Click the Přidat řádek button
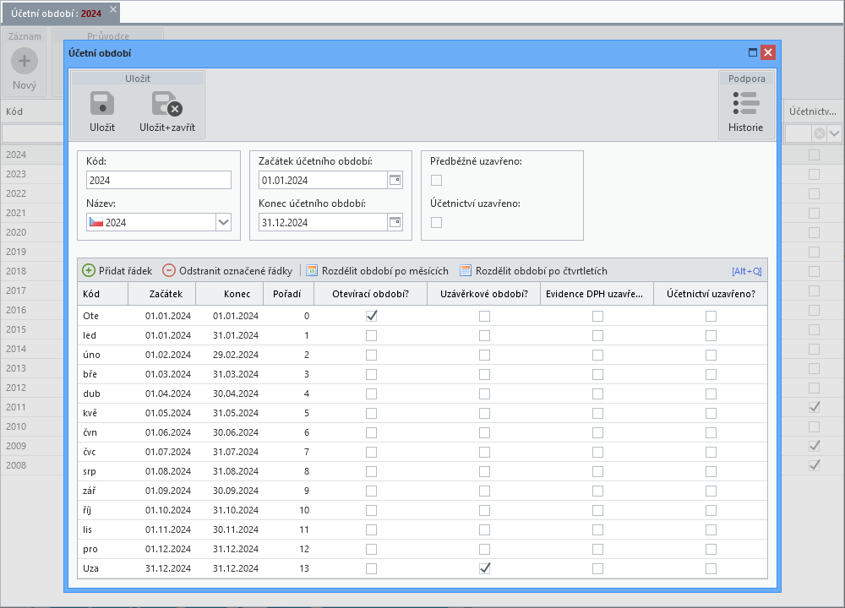Image resolution: width=845 pixels, height=608 pixels. click(x=117, y=270)
